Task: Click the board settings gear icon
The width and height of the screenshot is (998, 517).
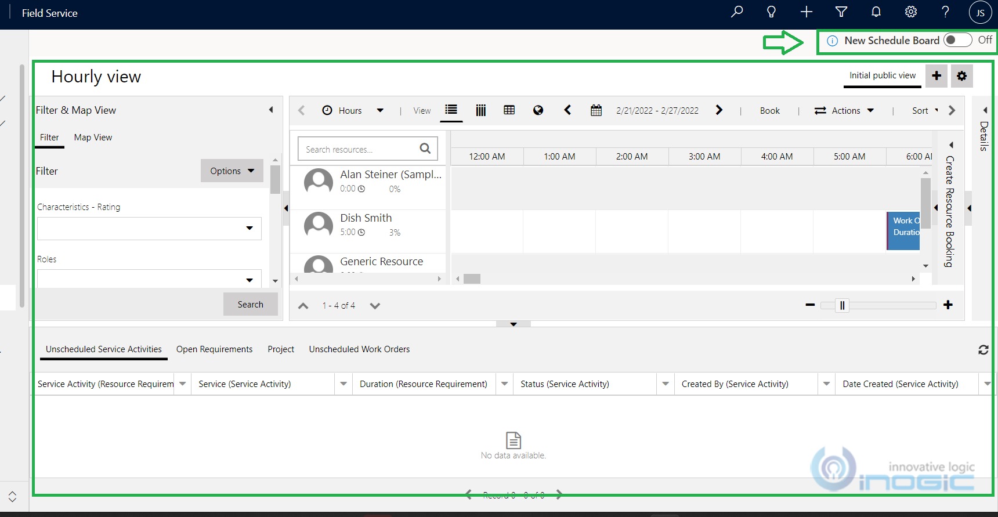Action: pos(961,76)
